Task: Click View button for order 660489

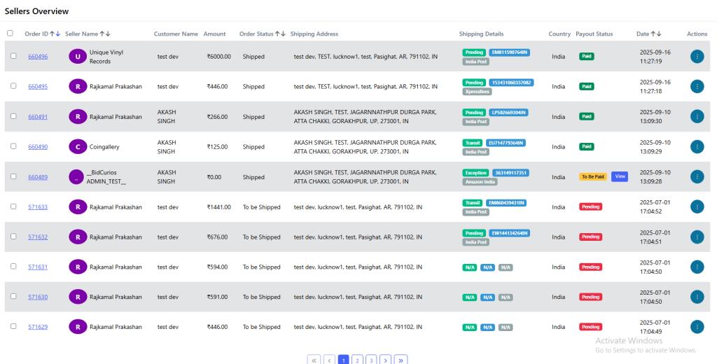Action: pyautogui.click(x=619, y=176)
